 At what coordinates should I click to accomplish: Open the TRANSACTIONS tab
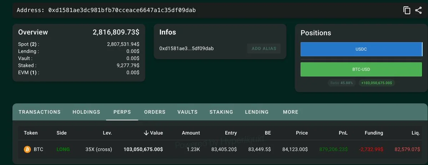(40, 112)
